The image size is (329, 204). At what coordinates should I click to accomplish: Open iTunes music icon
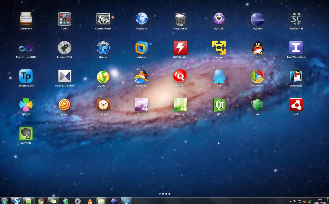[x=103, y=48]
